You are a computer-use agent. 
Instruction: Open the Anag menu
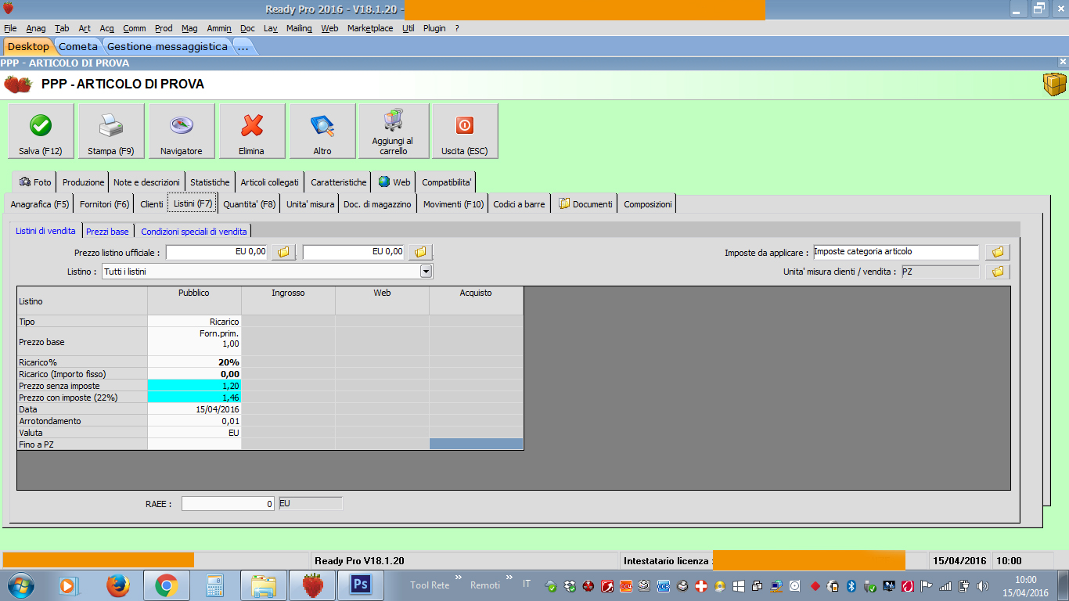tap(36, 28)
